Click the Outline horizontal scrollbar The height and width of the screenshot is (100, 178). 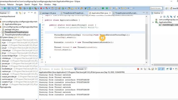pyautogui.click(x=166, y=65)
